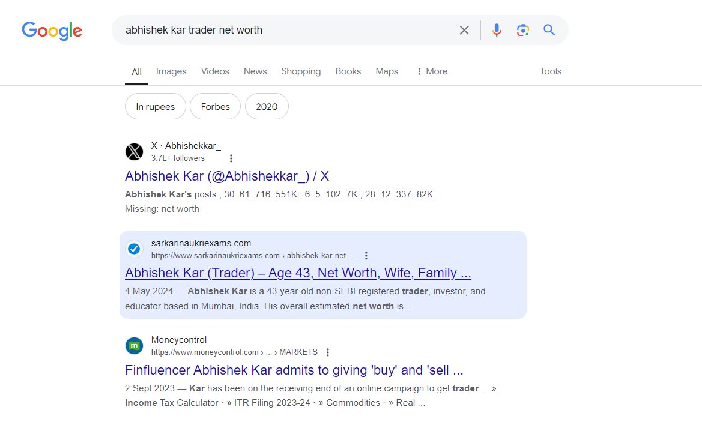Expand the More search categories menu
Image resolution: width=702 pixels, height=431 pixels.
pos(431,71)
